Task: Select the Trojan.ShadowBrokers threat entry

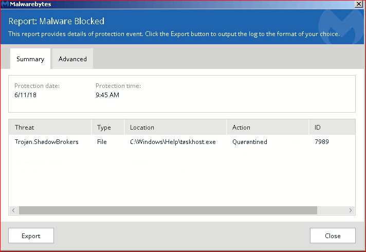Action: [x=47, y=142]
